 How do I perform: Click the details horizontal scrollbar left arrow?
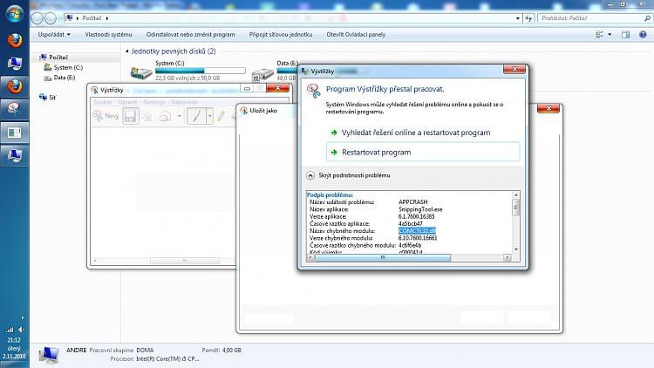tap(310, 257)
